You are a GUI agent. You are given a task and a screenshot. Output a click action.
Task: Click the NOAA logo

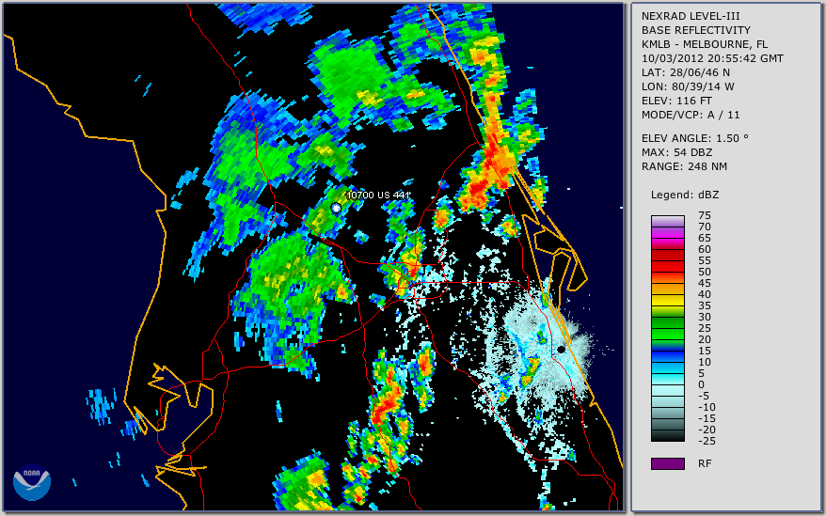32,481
